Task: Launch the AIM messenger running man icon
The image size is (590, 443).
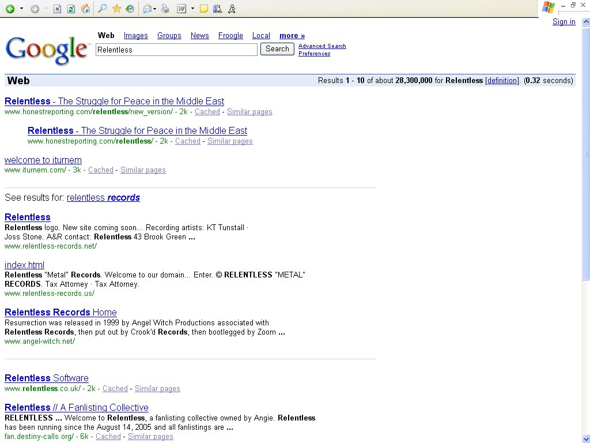Action: tap(232, 9)
